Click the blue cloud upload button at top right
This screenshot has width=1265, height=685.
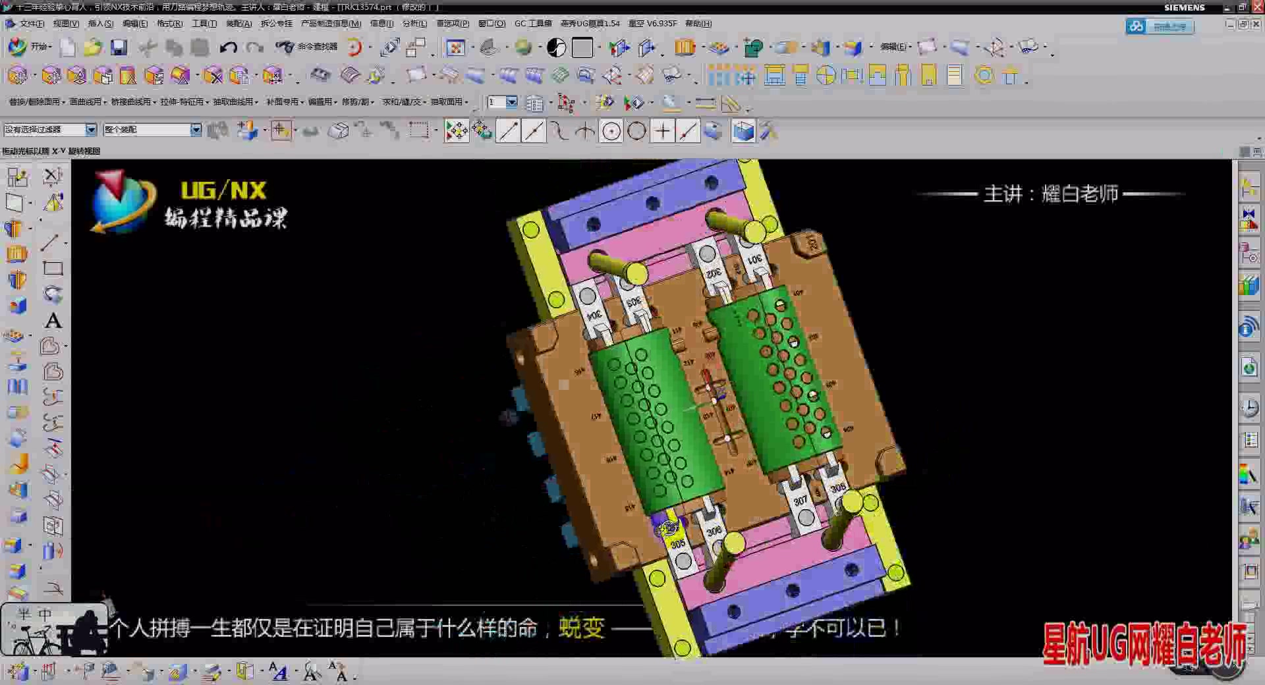(x=1160, y=26)
